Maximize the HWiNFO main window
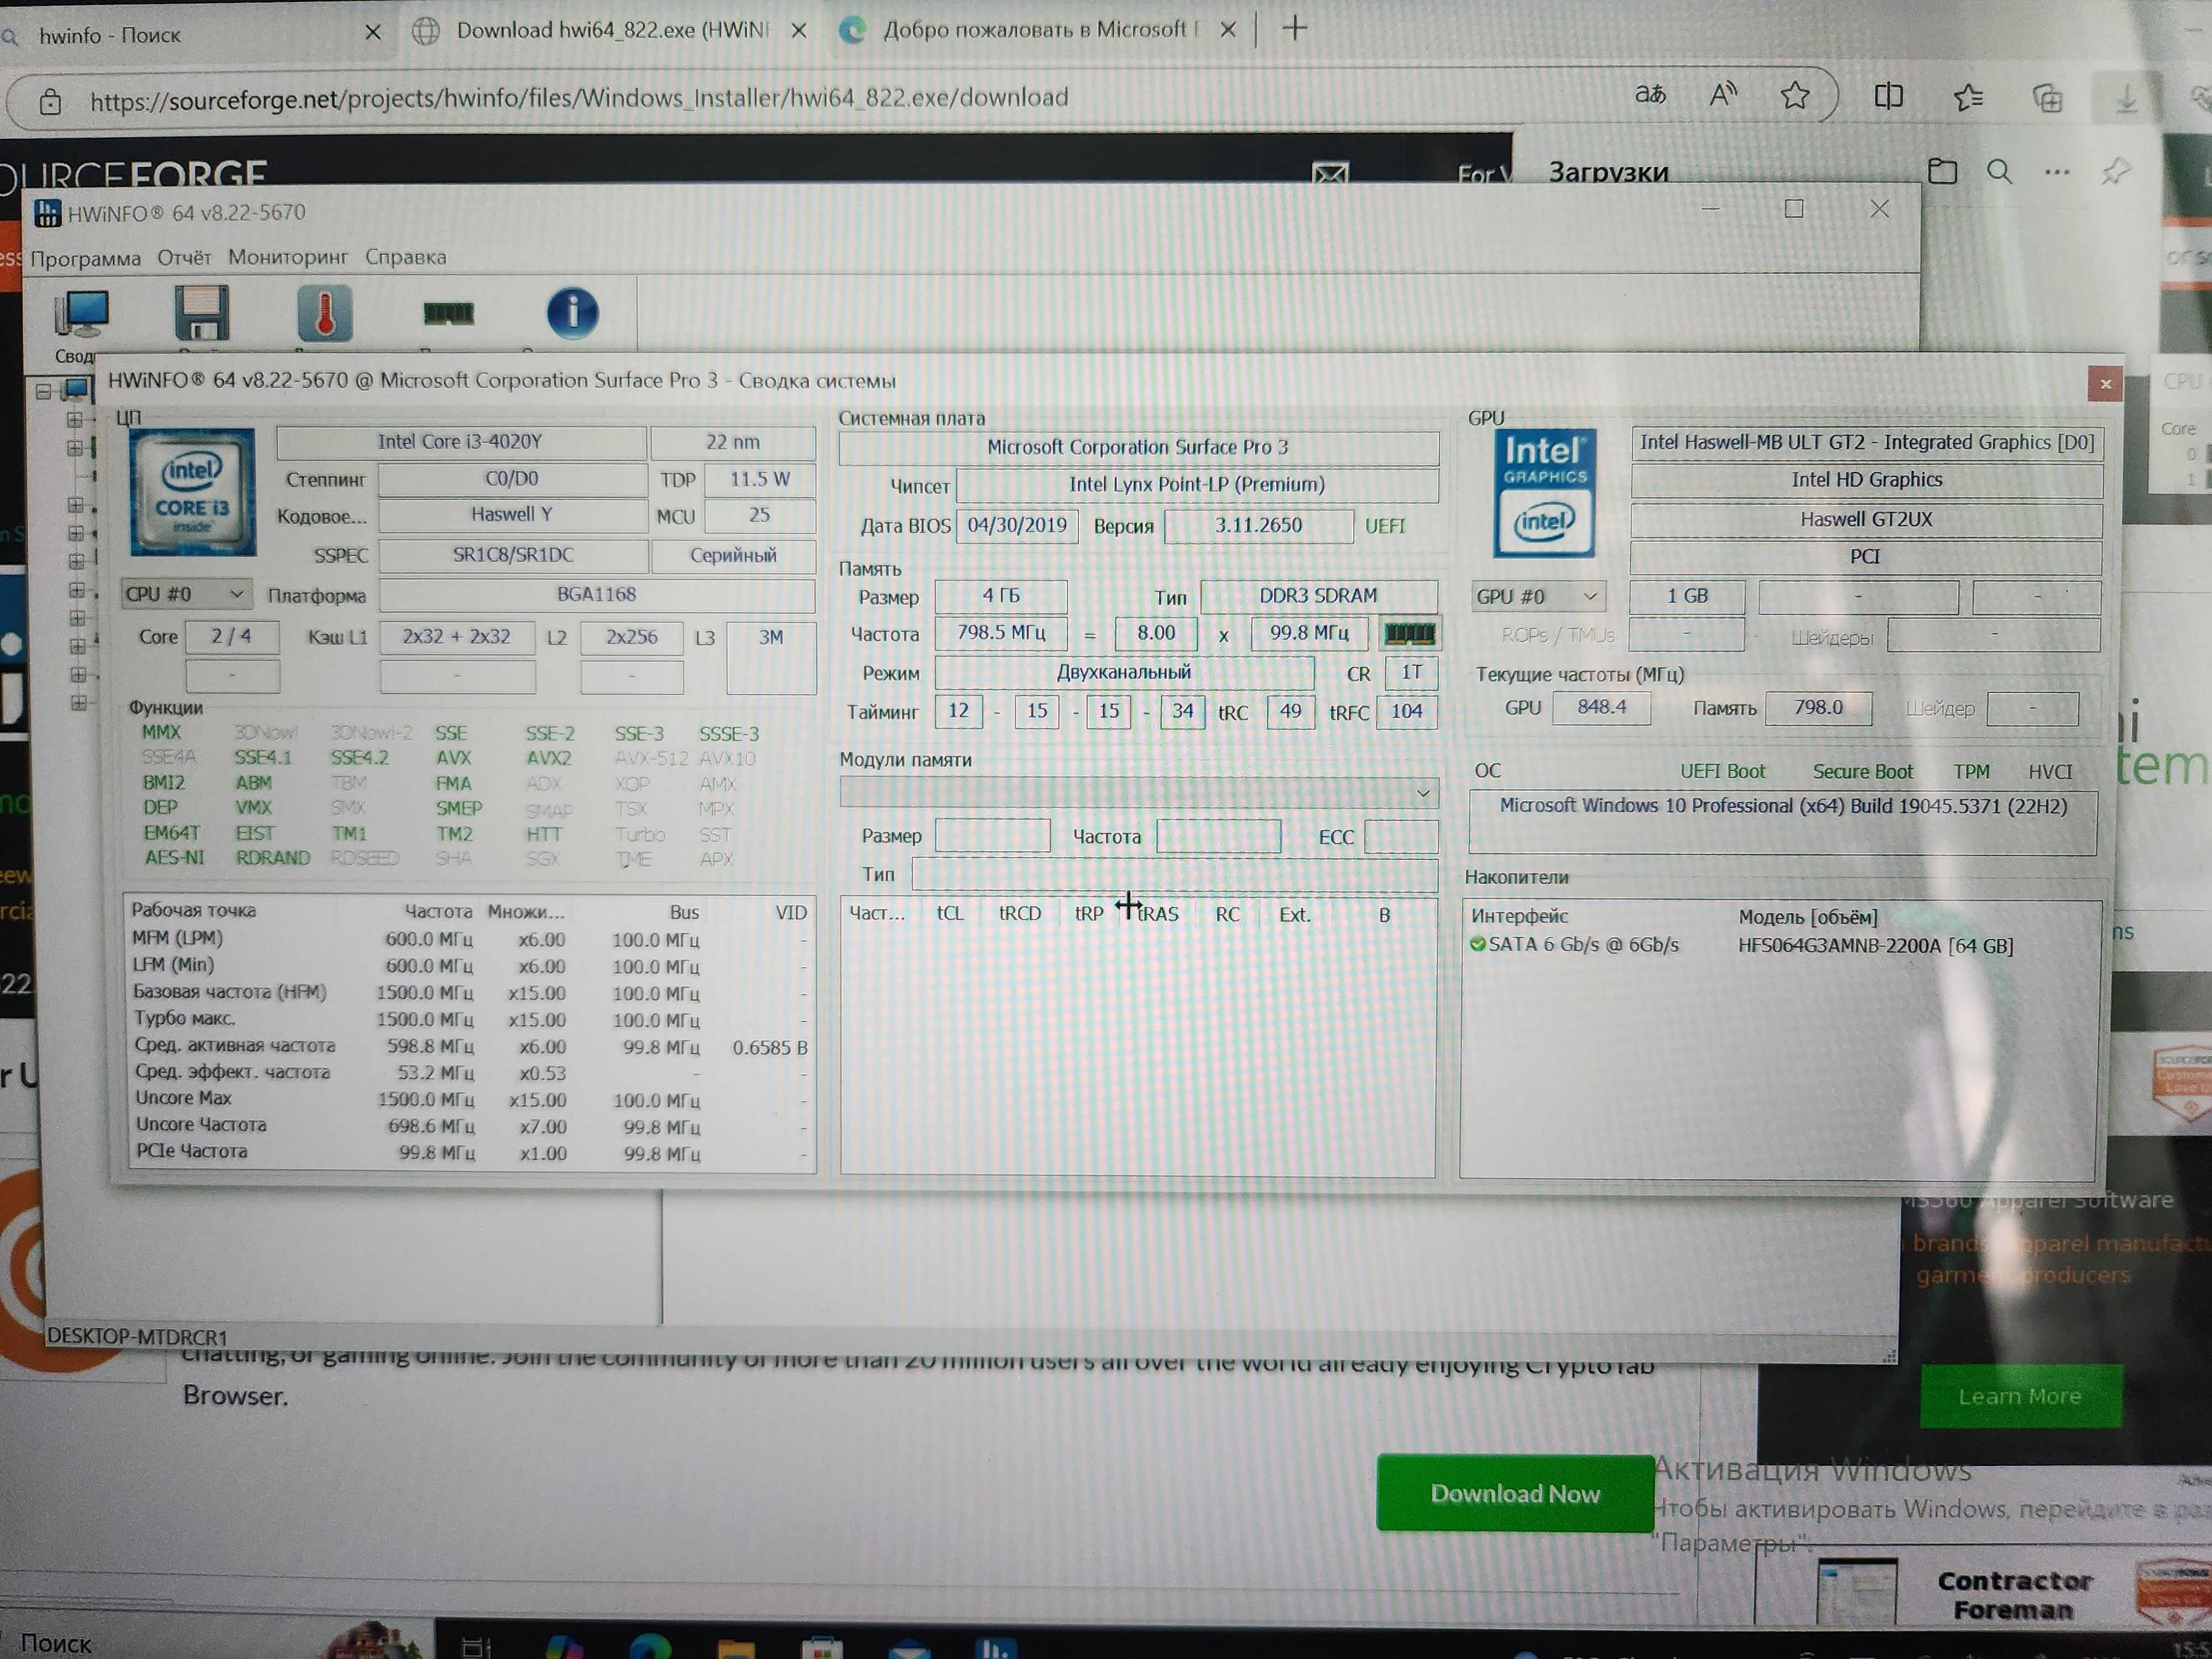The width and height of the screenshot is (2212, 1659). point(1794,208)
